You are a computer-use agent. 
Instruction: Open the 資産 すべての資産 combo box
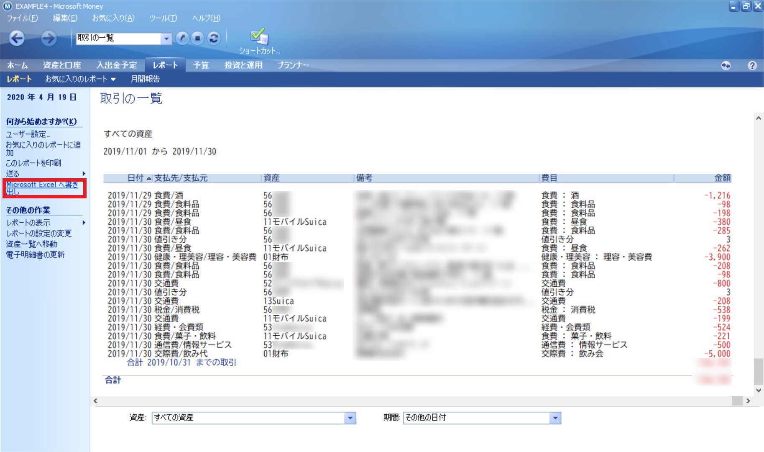[x=254, y=418]
